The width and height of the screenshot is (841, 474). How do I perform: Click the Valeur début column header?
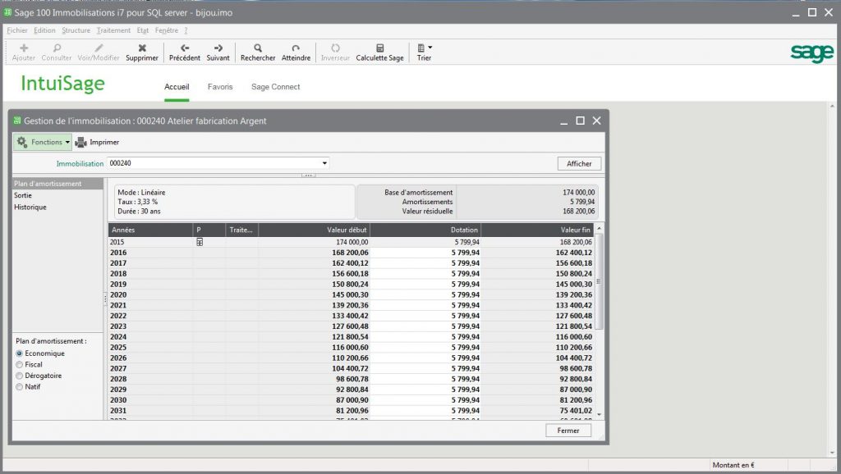pos(314,230)
